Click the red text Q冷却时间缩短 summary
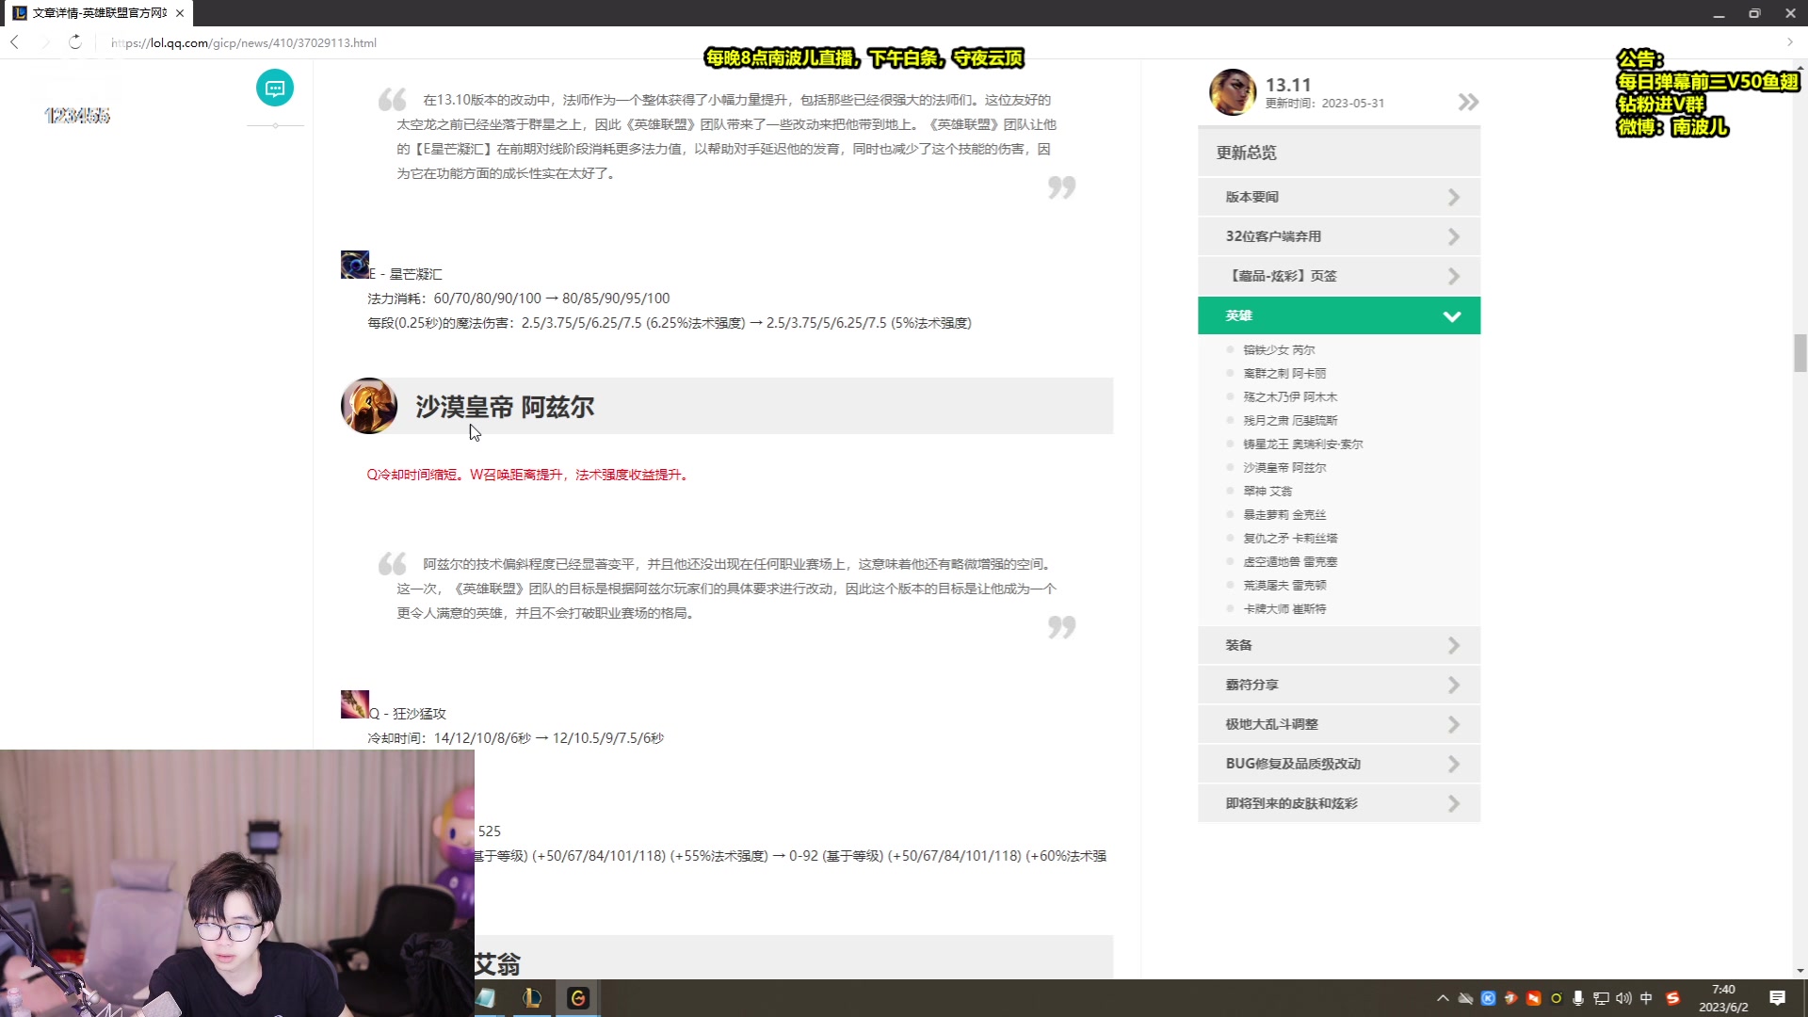The width and height of the screenshot is (1808, 1017). [x=529, y=475]
